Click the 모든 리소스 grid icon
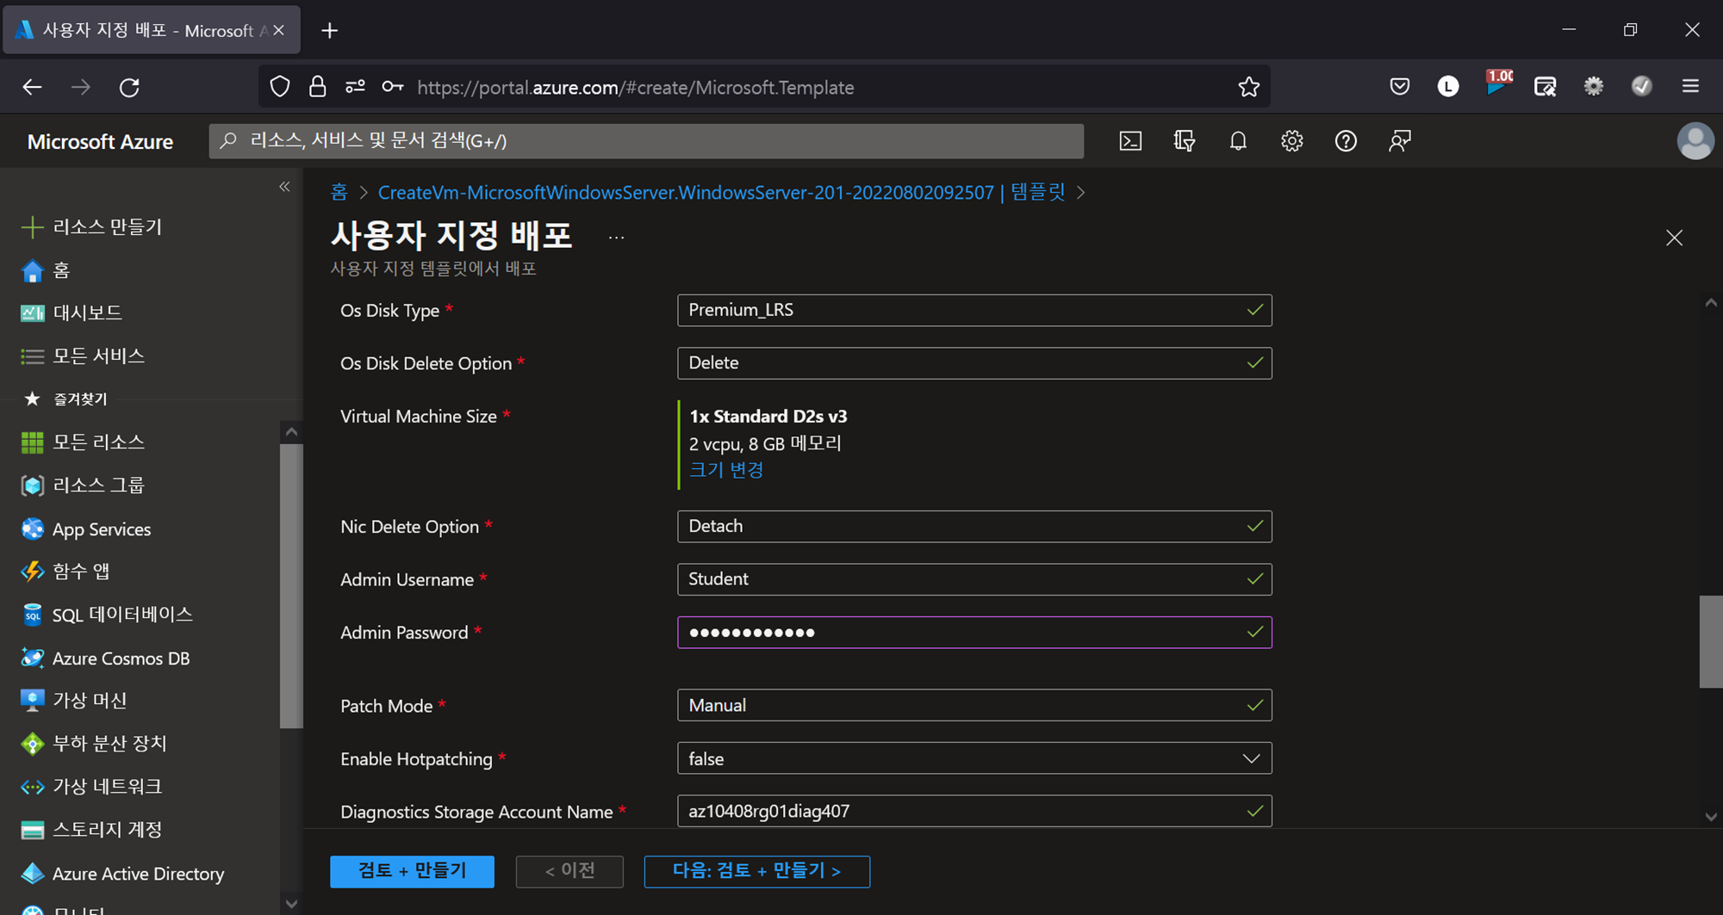This screenshot has height=915, width=1723. click(32, 442)
